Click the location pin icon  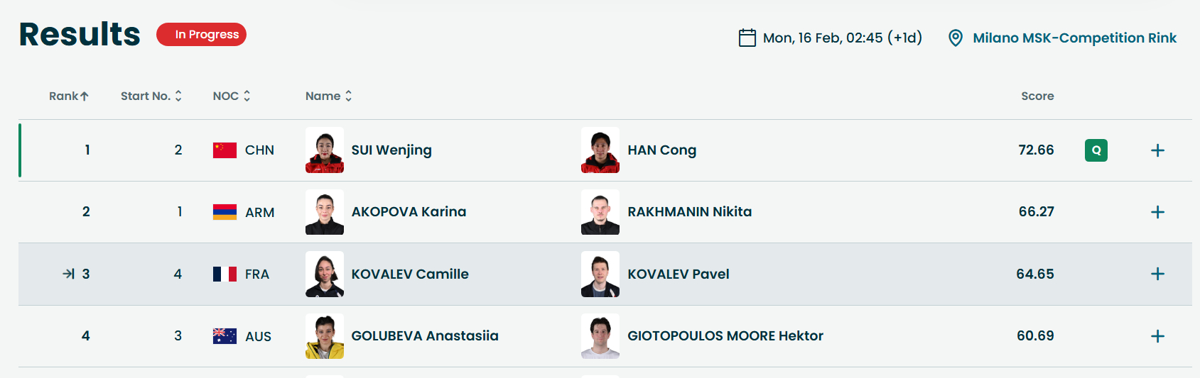(956, 38)
